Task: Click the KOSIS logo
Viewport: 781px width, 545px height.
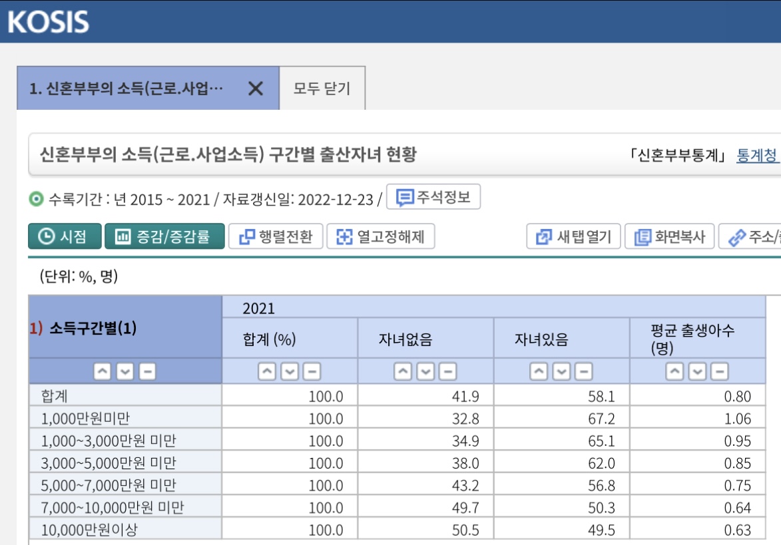Action: click(48, 21)
